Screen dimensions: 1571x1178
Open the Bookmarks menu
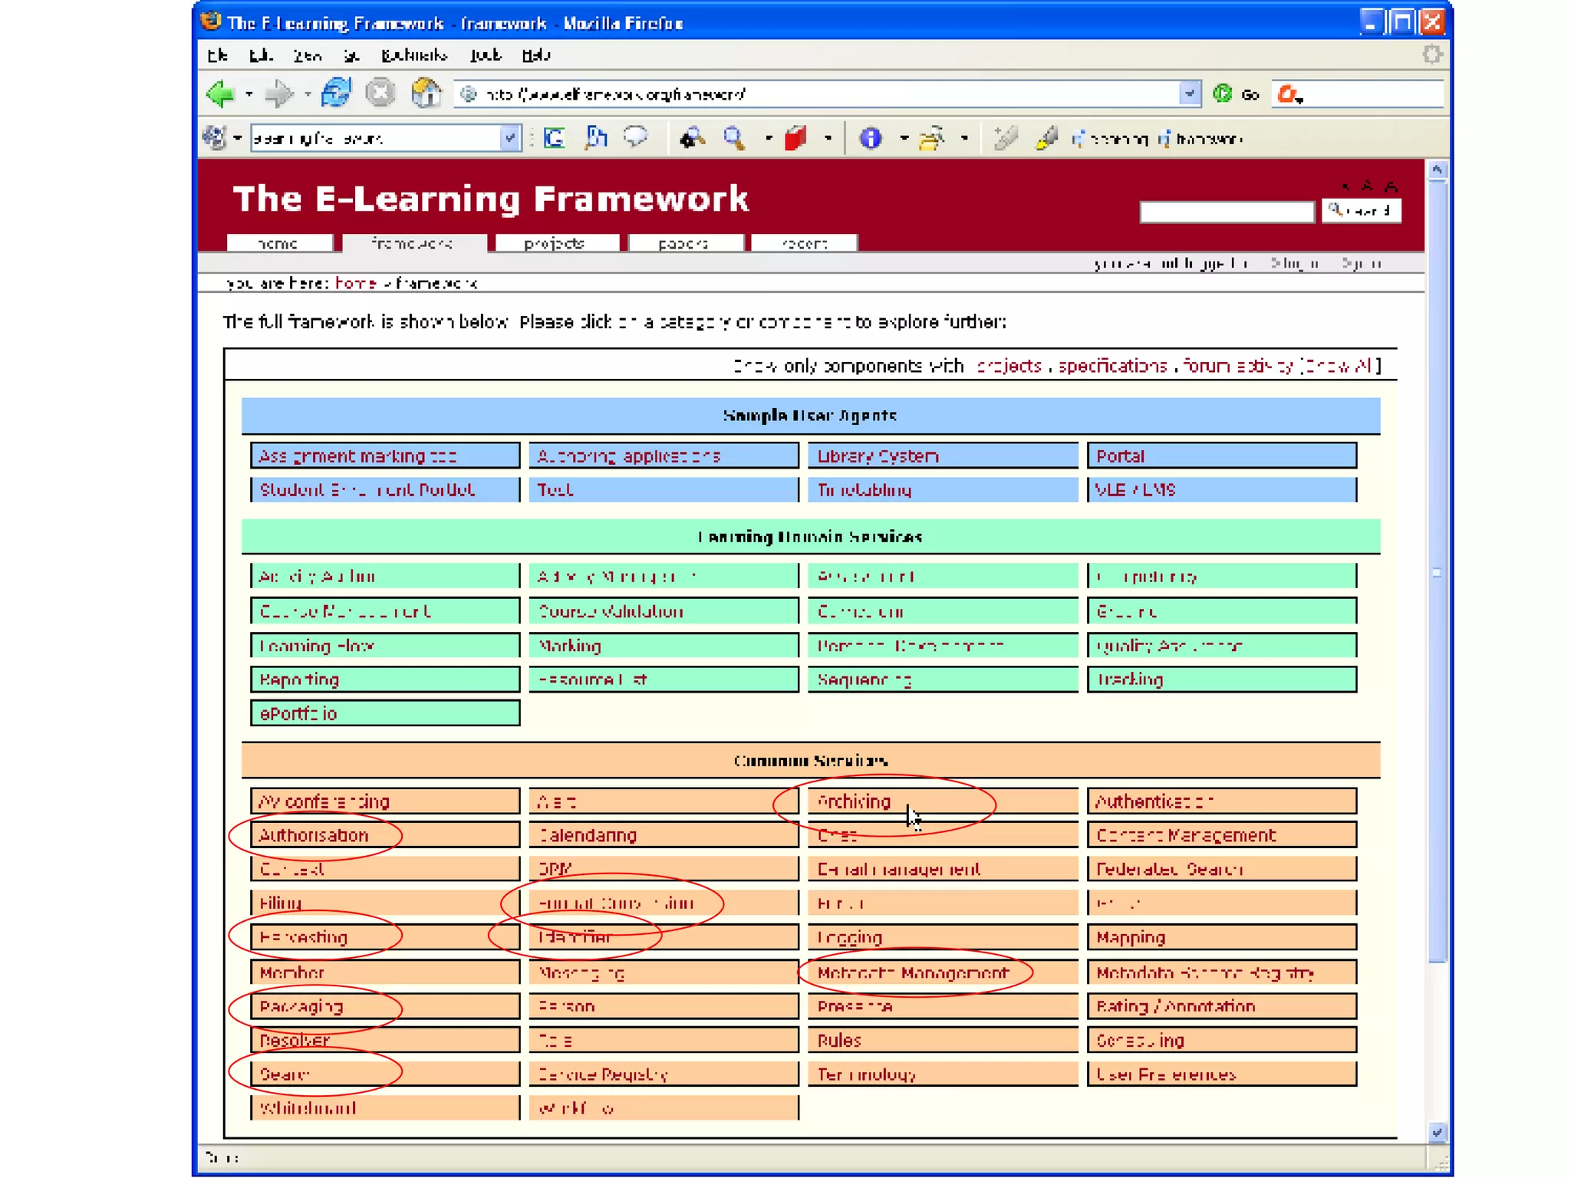(x=414, y=54)
